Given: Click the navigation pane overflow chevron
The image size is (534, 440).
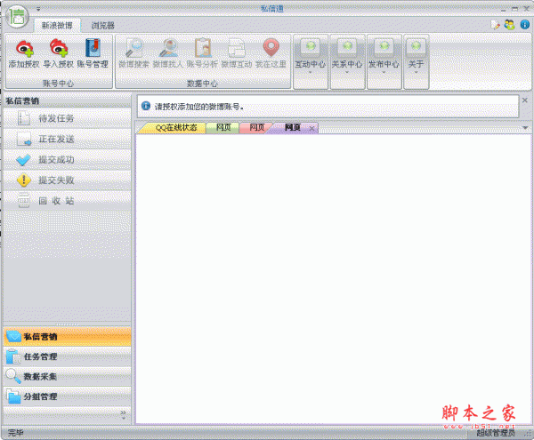Looking at the screenshot, I should point(124,415).
